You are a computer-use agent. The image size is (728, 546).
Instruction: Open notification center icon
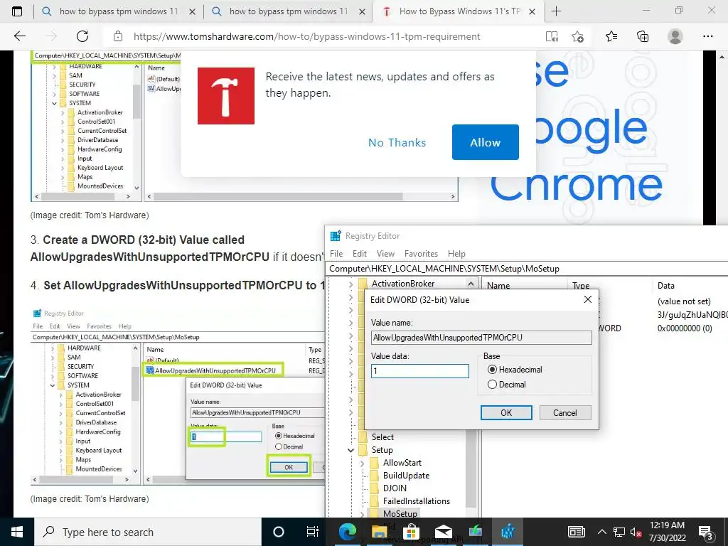click(x=706, y=532)
